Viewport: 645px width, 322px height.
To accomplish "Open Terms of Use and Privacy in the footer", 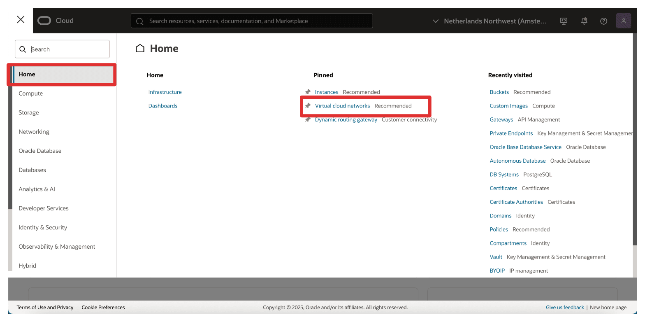I will 45,307.
